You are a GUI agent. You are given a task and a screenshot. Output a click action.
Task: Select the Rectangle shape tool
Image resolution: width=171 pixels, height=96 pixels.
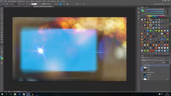point(2,49)
